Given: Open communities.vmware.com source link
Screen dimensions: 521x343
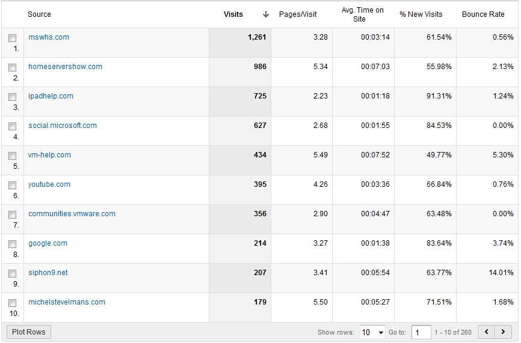Looking at the screenshot, I should point(72,214).
